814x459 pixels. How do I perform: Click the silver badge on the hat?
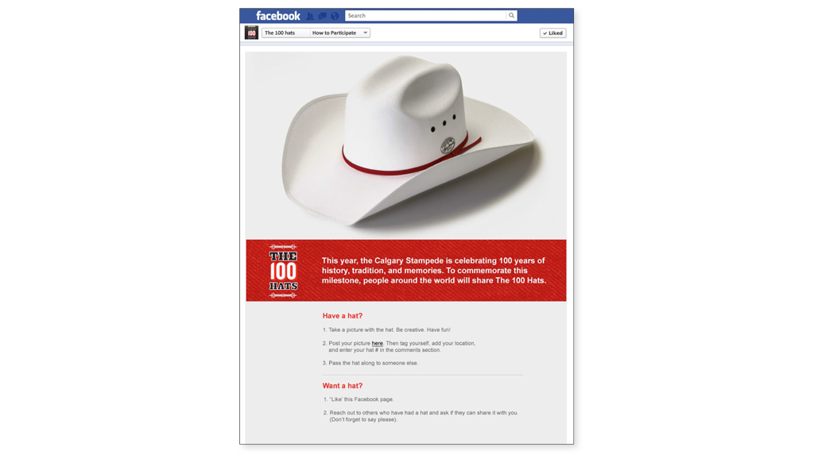tap(448, 145)
